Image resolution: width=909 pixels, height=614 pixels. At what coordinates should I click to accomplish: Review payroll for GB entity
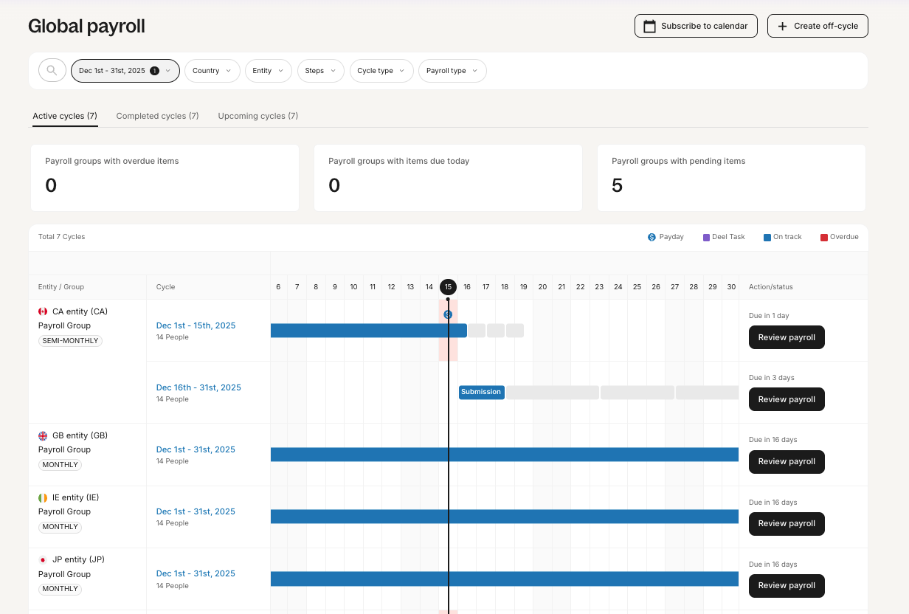(787, 461)
